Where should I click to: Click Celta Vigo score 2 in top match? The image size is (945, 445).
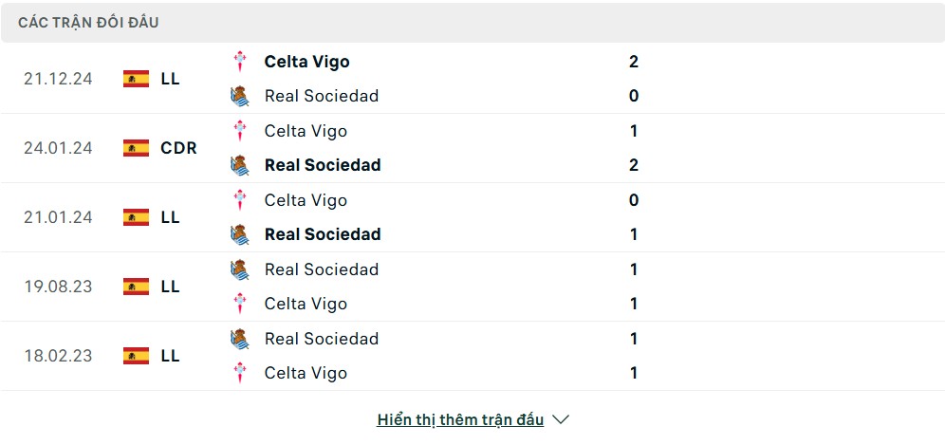tap(634, 62)
